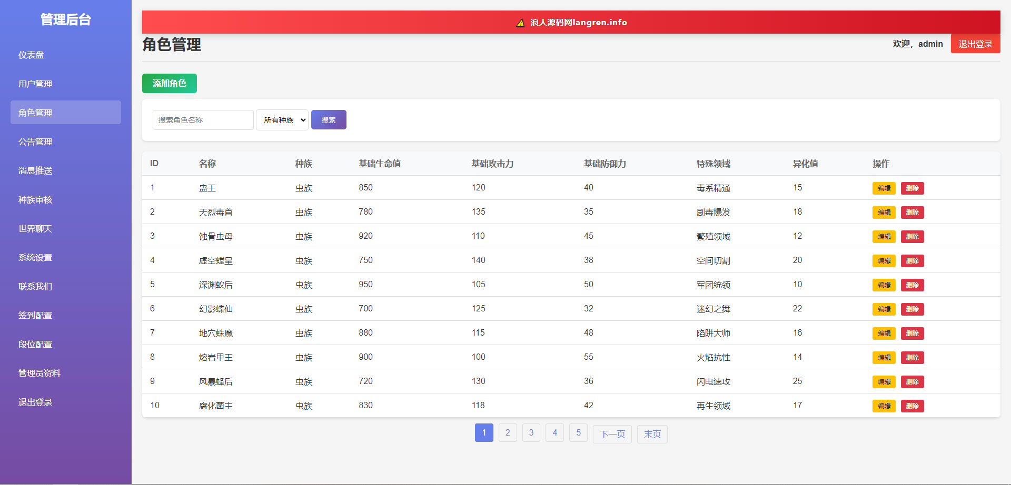
Task: Open 种族审核 sidebar item
Action: (x=35, y=199)
